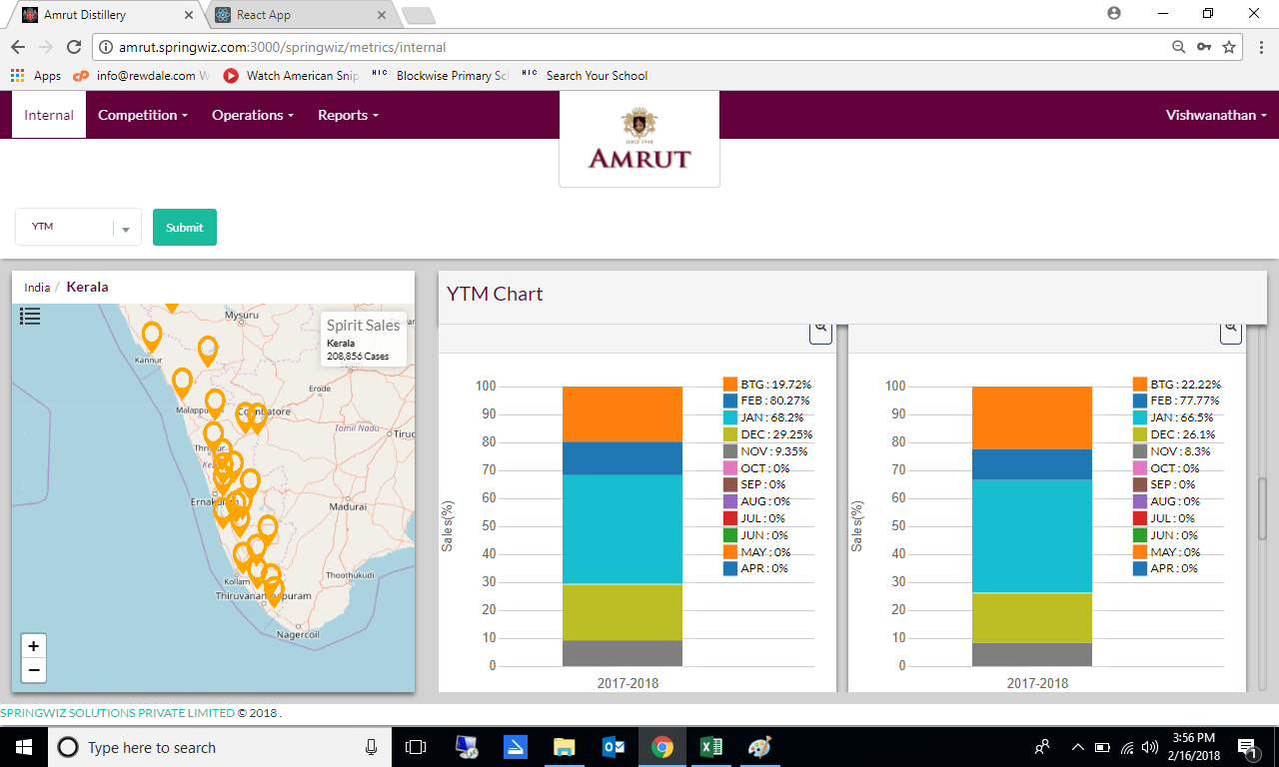Screen dimensions: 1279x767
Task: Select the Internal nav tab
Action: click(x=49, y=115)
